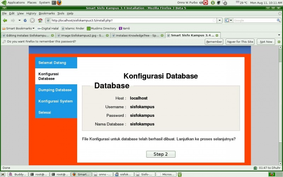283x177 pixels.
Task: Click the search magnifier icon
Action: coord(278,21)
